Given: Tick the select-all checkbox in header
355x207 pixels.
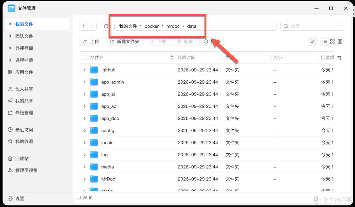Looking at the screenshot, I should coord(84,57).
